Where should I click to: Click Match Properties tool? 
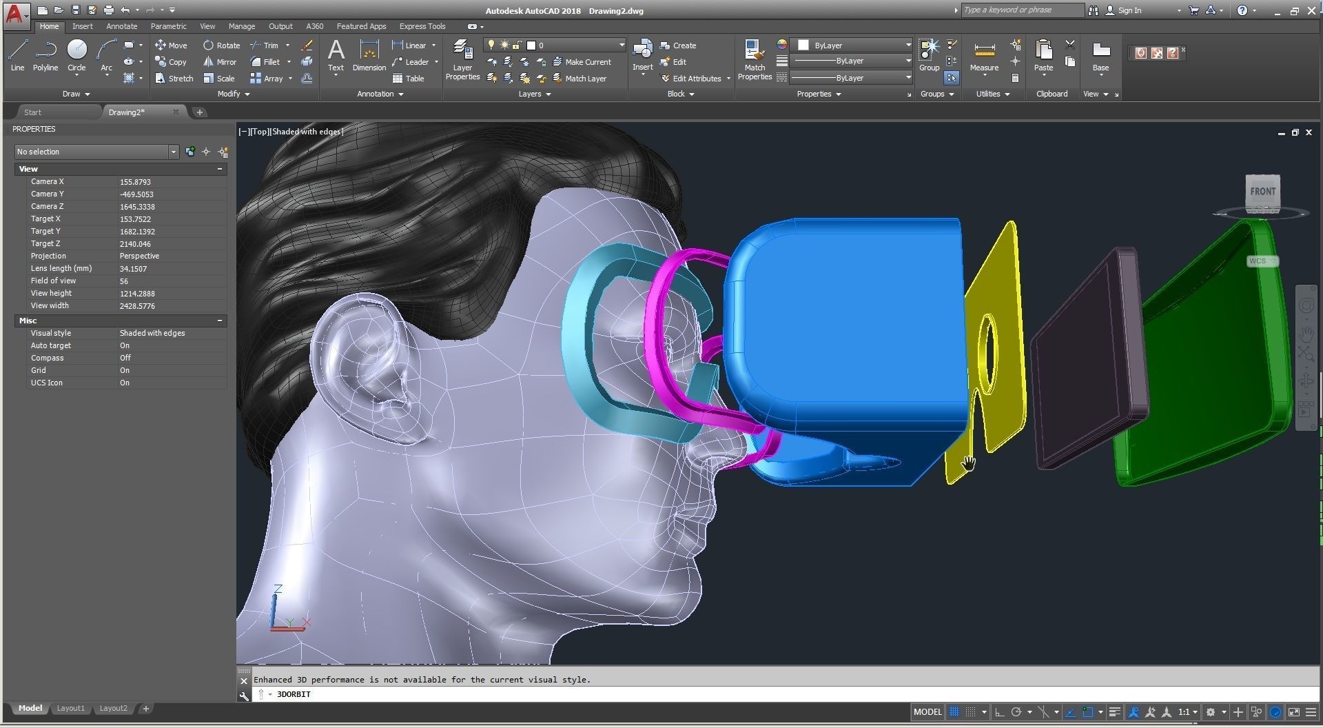[x=755, y=59]
